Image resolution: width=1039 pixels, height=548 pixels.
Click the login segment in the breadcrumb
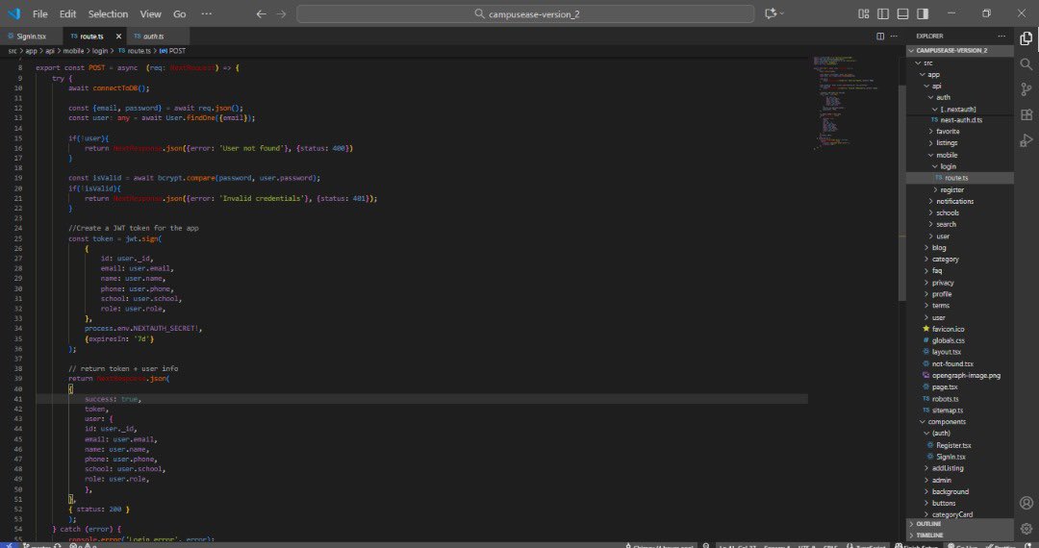coord(100,51)
